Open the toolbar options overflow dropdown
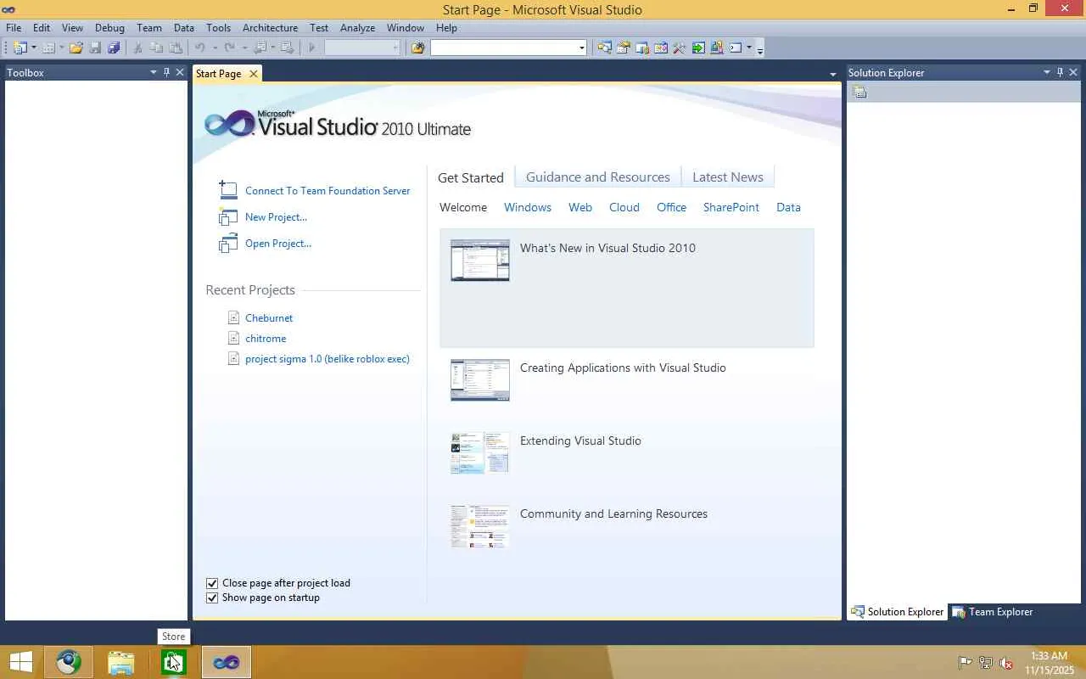The width and height of the screenshot is (1086, 679). (x=760, y=49)
